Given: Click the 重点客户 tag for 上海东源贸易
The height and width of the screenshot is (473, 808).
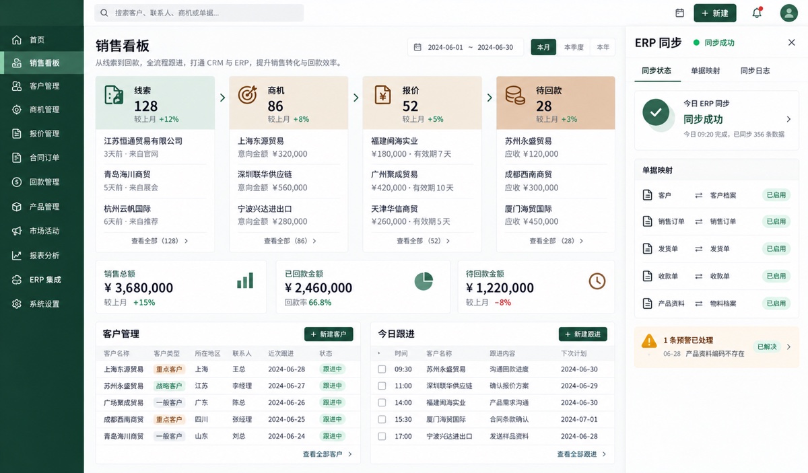Looking at the screenshot, I should [169, 369].
